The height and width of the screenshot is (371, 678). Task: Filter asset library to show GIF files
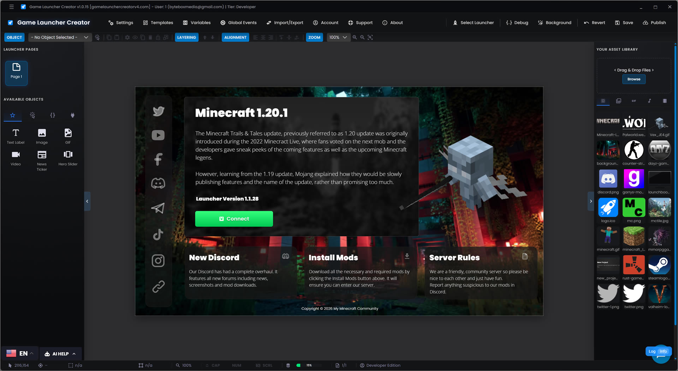(634, 101)
